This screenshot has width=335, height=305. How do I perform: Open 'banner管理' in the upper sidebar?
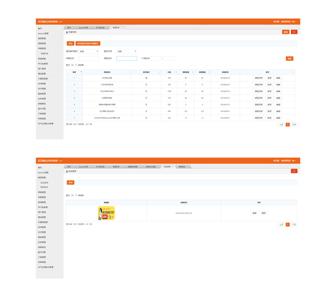[43, 34]
